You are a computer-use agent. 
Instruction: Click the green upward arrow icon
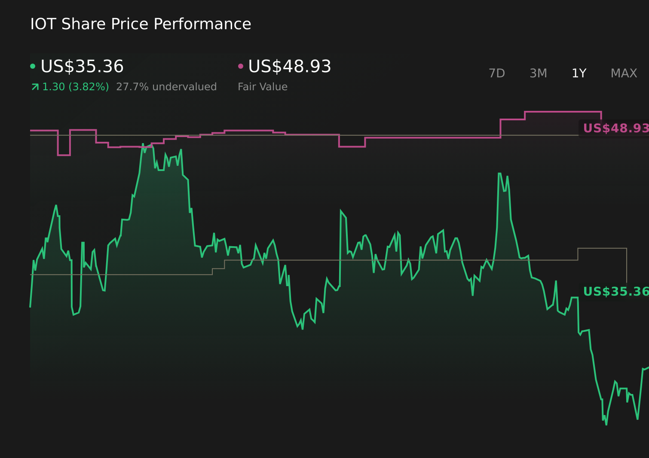click(35, 87)
